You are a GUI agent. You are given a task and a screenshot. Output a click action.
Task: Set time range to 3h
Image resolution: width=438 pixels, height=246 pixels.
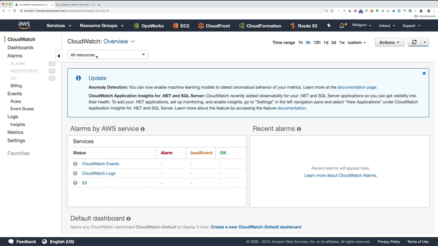pyautogui.click(x=308, y=42)
